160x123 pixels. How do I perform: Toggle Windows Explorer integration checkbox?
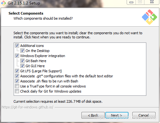(x=17, y=56)
